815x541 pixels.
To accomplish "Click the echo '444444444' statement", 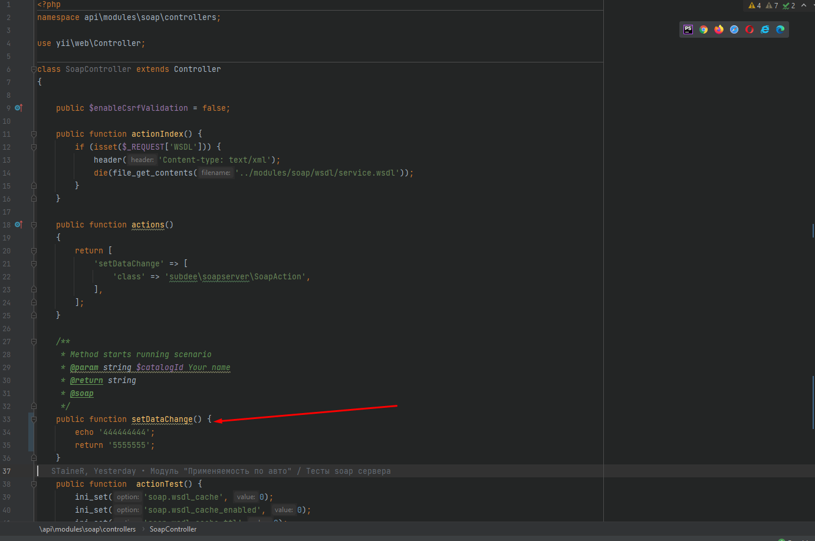I will click(115, 432).
